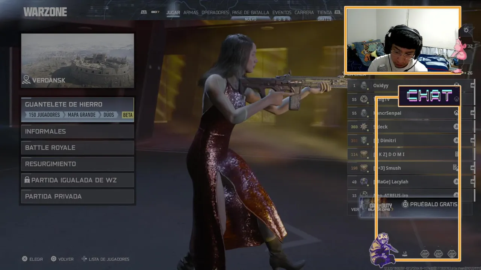Viewport: 481px width, 270px height.
Task: Open the EVENTOS tab
Action: pyautogui.click(x=282, y=12)
